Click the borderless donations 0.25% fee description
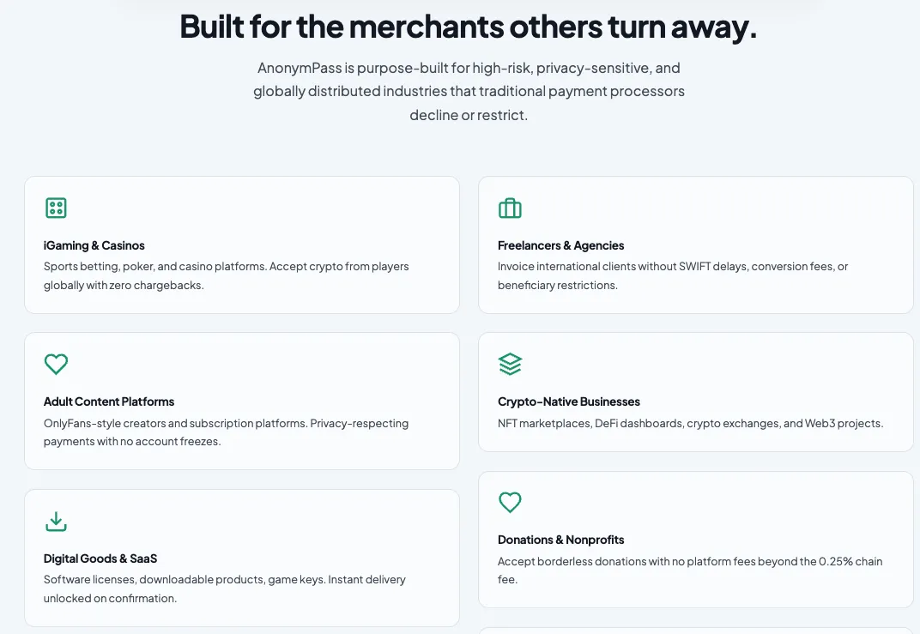Viewport: 920px width, 634px height. click(x=690, y=570)
